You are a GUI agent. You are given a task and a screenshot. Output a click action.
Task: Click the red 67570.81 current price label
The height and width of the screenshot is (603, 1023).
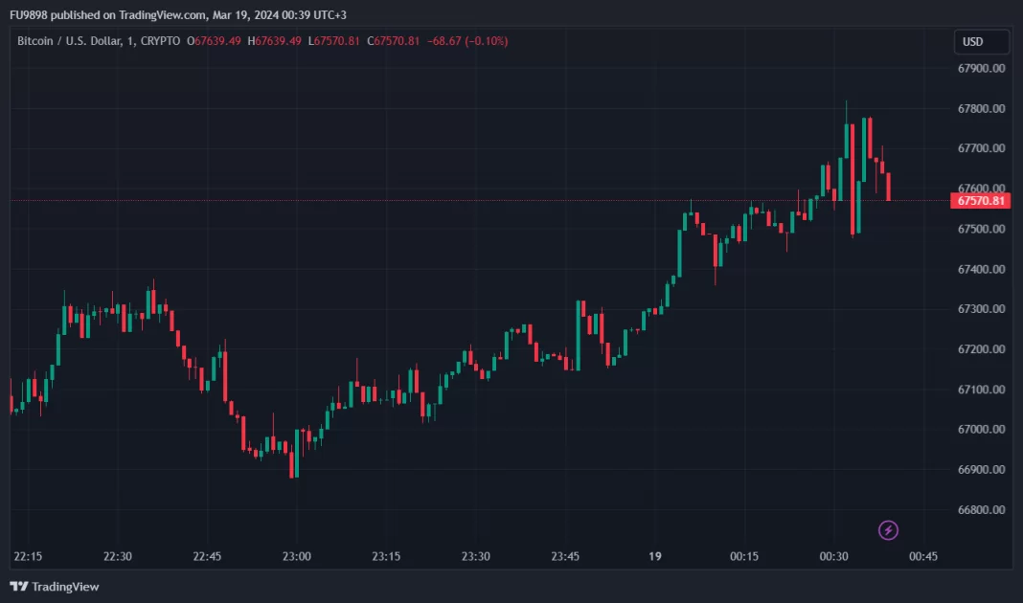[980, 201]
